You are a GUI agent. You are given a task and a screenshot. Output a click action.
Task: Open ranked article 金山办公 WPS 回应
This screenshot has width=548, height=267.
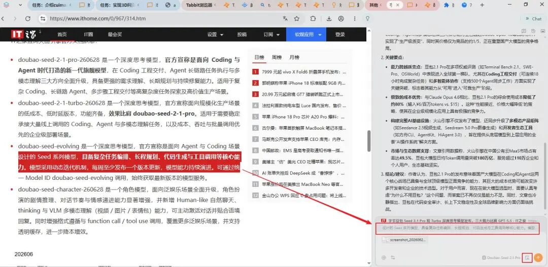304,196
